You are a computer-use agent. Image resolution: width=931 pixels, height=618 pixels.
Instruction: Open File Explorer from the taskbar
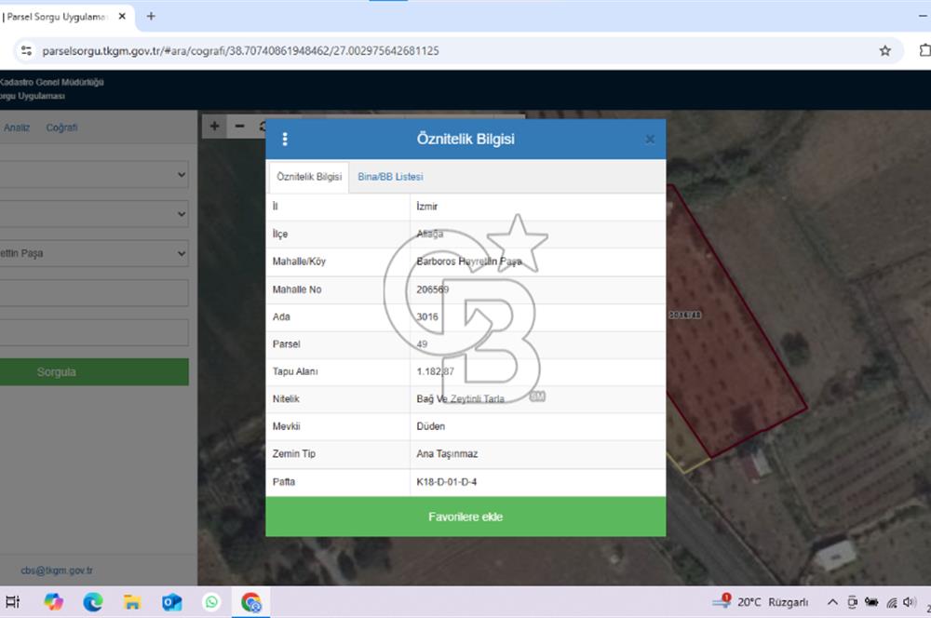[x=132, y=602]
